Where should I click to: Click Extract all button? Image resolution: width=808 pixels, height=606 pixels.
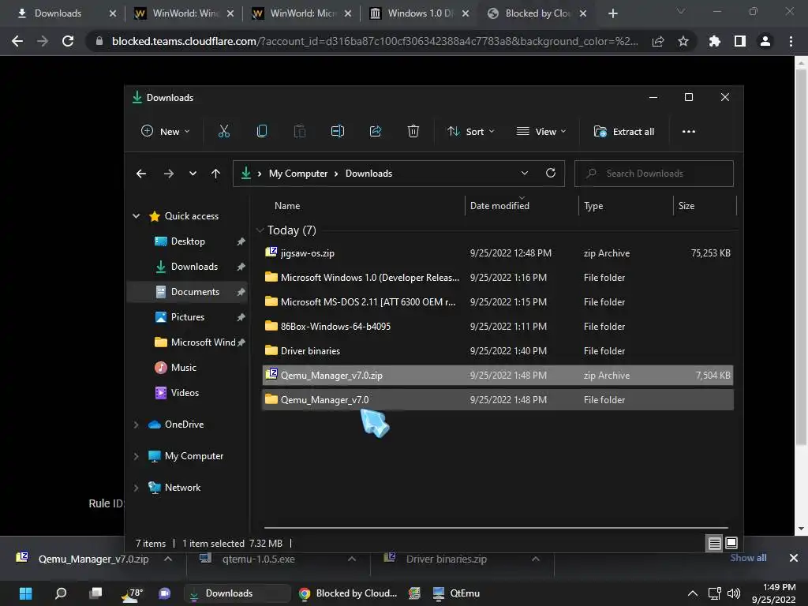pyautogui.click(x=624, y=132)
